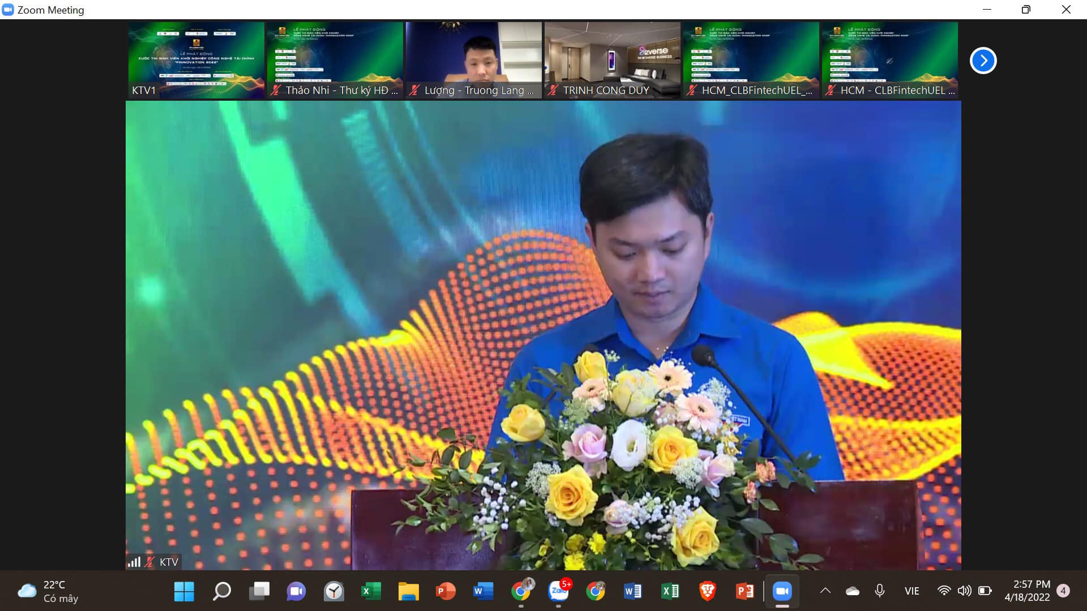Select Lượng - Truong Lang participant thumbnail
This screenshot has width=1087, height=611.
point(473,60)
